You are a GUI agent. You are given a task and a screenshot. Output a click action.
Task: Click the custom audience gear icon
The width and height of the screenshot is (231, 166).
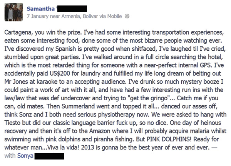coord(127,16)
